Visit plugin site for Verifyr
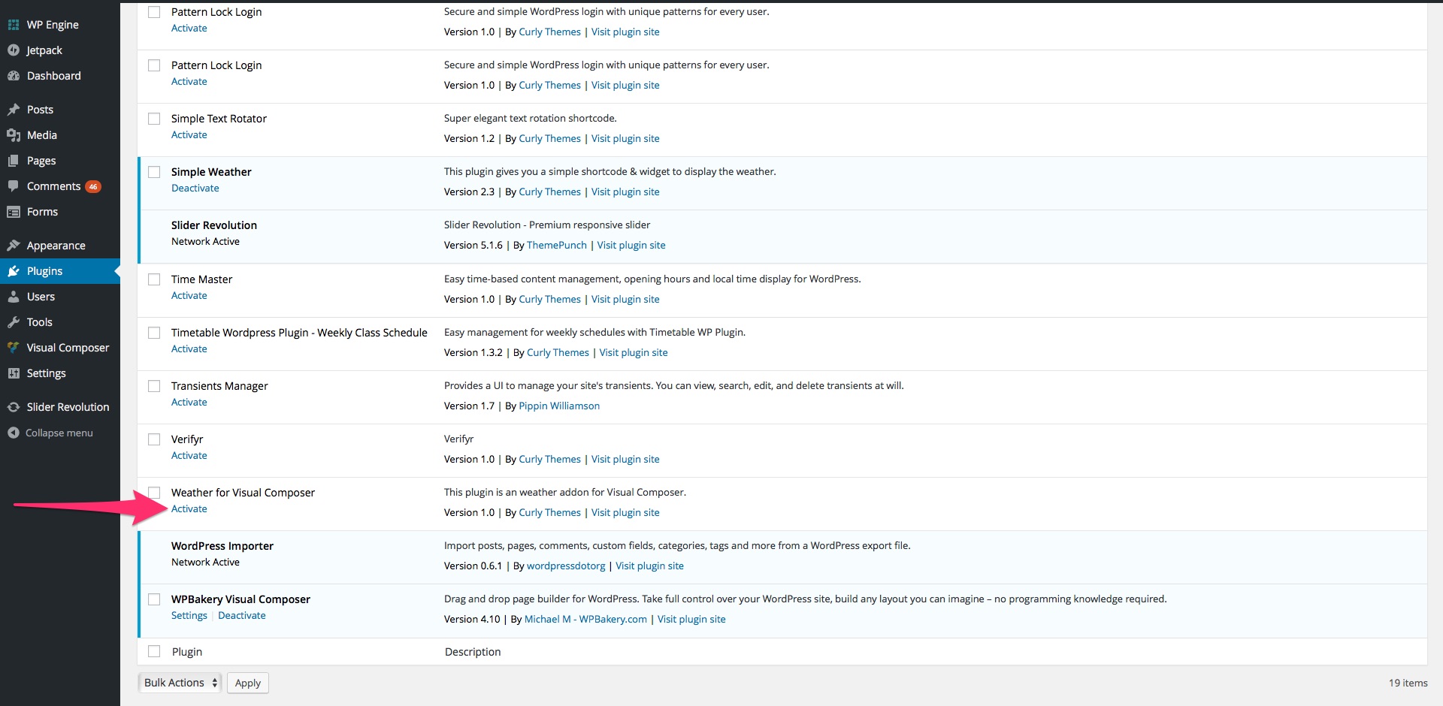The height and width of the screenshot is (706, 1443). click(x=625, y=459)
